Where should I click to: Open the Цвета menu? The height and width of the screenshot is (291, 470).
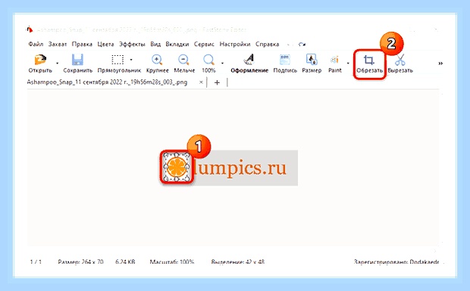click(105, 45)
